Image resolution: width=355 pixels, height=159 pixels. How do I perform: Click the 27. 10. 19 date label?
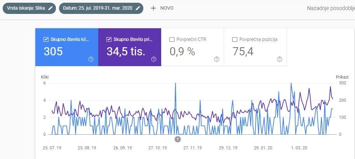tap(157, 148)
